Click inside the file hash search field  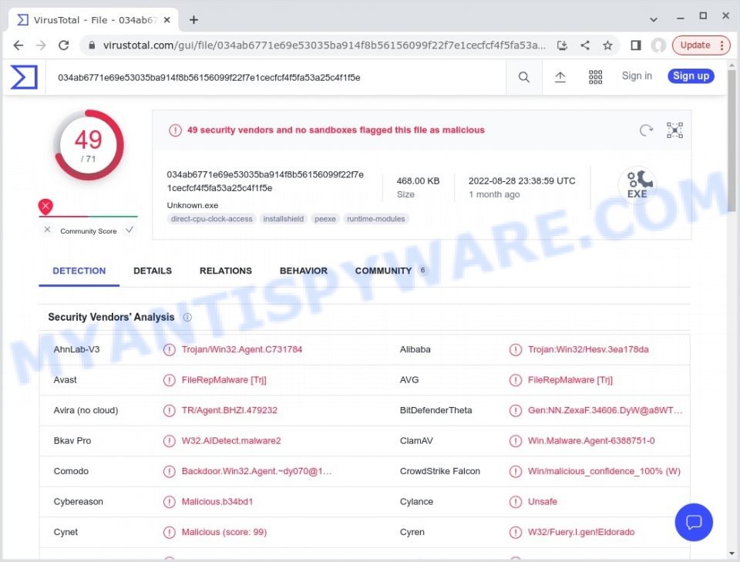click(270, 76)
